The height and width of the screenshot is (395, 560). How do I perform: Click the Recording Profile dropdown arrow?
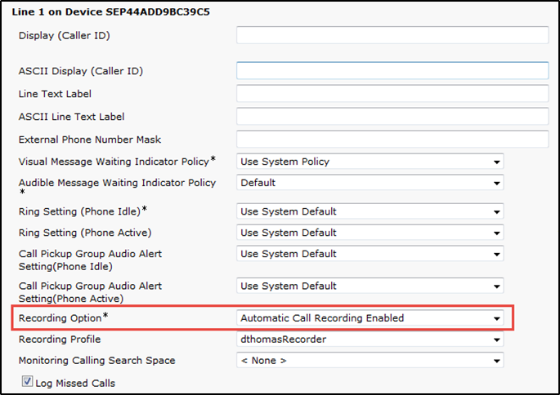pos(497,340)
